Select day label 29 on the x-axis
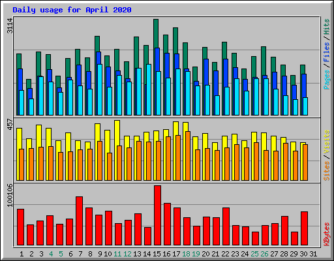Image resolution: width=334 pixels, height=261 pixels. 294,254
